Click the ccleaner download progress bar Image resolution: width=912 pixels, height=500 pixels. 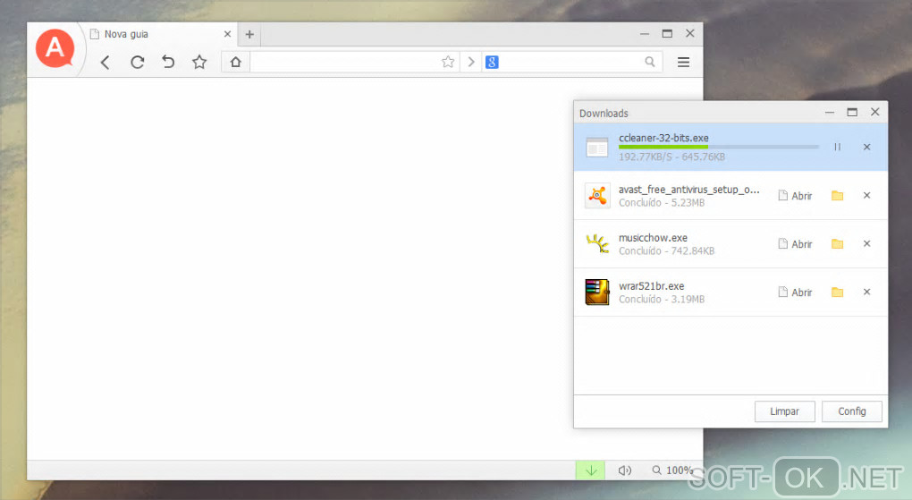pyautogui.click(x=718, y=147)
